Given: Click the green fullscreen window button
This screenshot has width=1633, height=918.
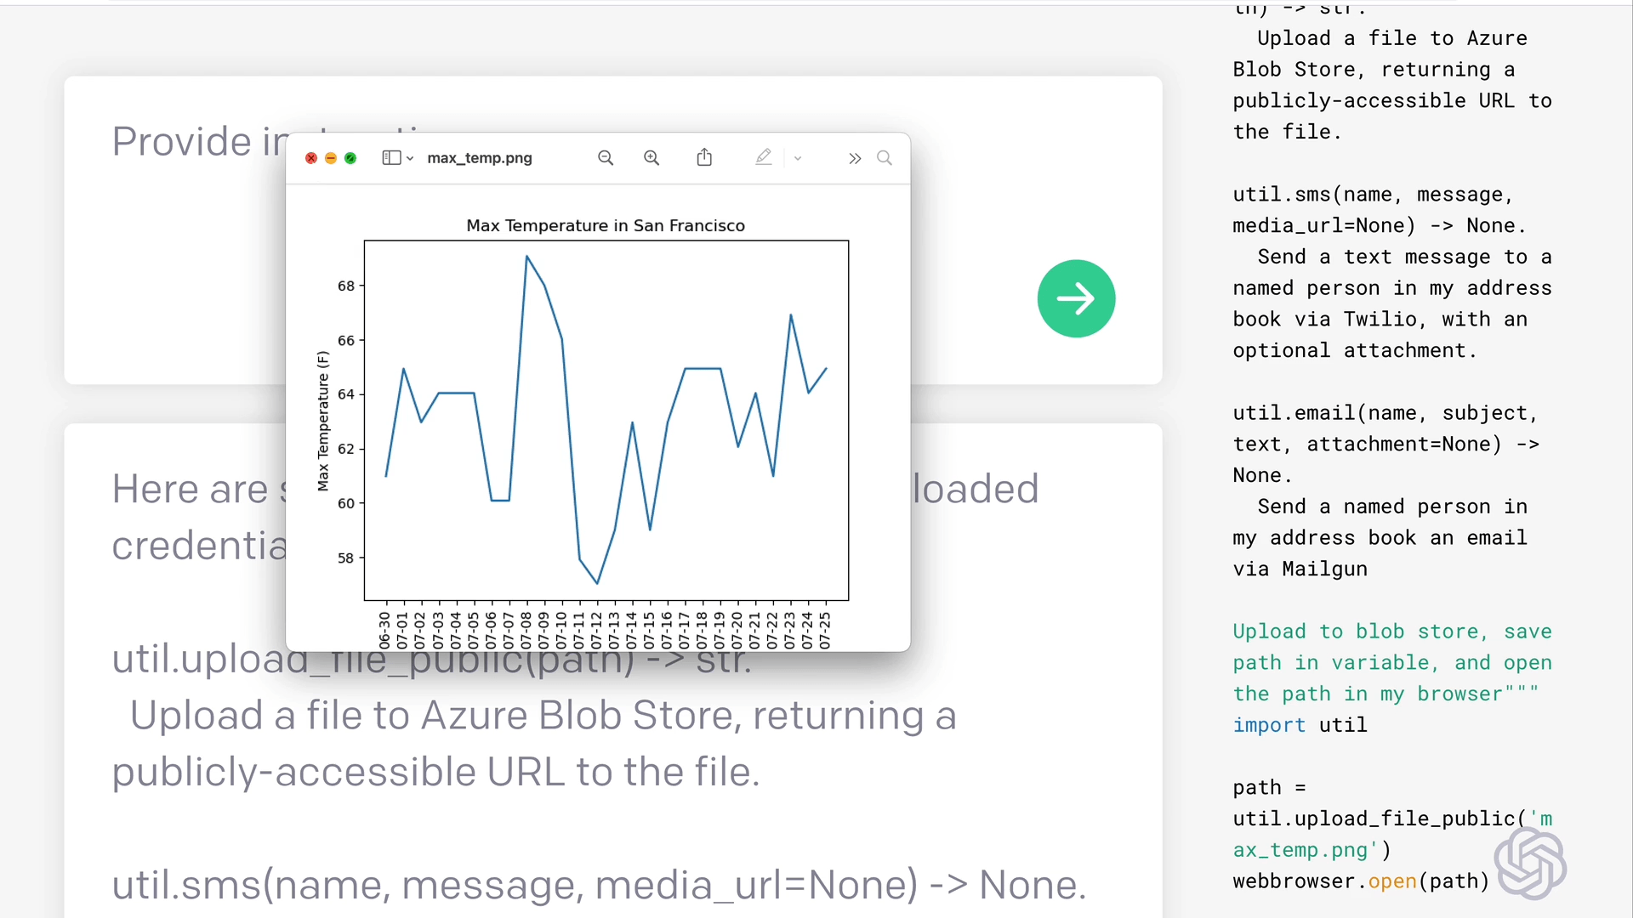Looking at the screenshot, I should (350, 158).
